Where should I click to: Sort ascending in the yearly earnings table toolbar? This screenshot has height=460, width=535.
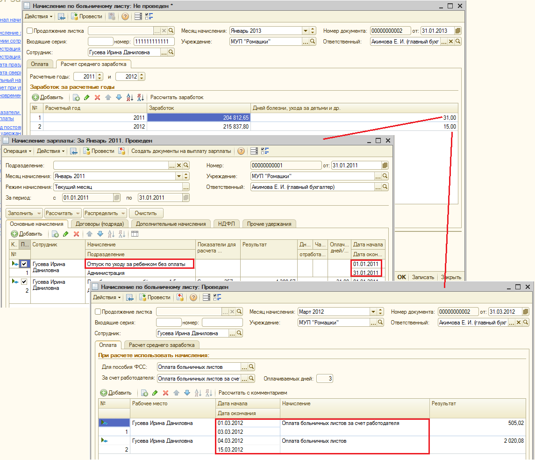(130, 97)
